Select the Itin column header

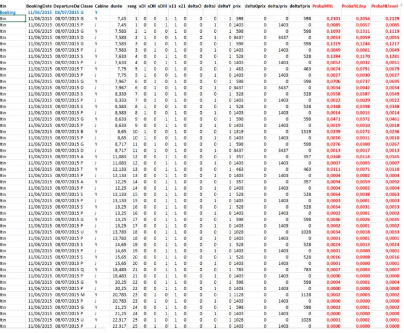(3, 6)
